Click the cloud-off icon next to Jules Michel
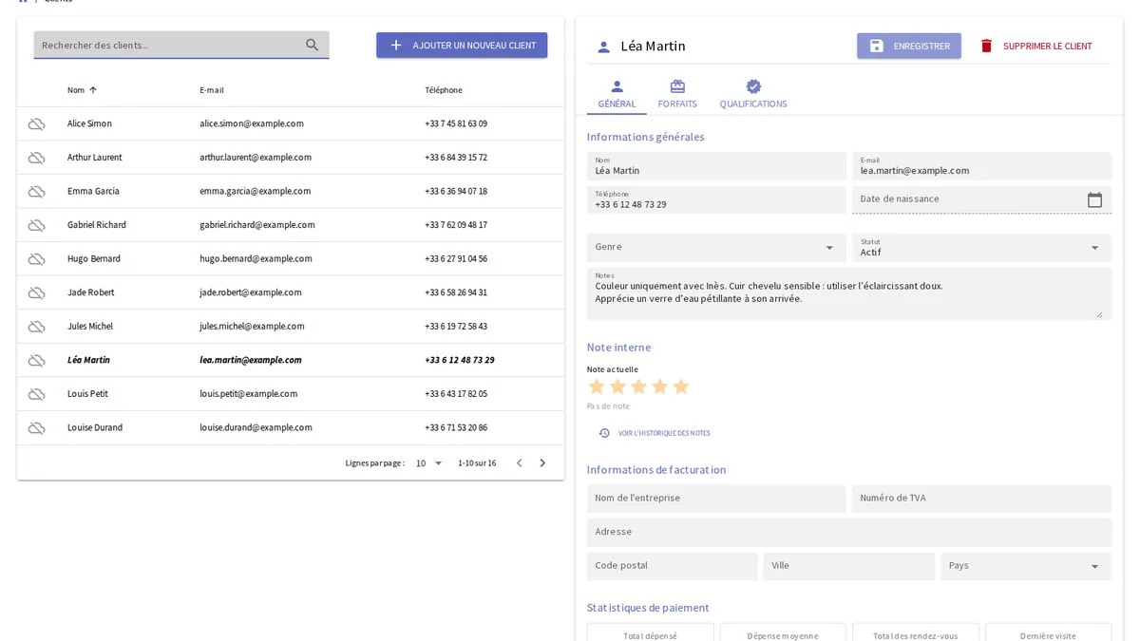The height and width of the screenshot is (641, 1140). [36, 327]
